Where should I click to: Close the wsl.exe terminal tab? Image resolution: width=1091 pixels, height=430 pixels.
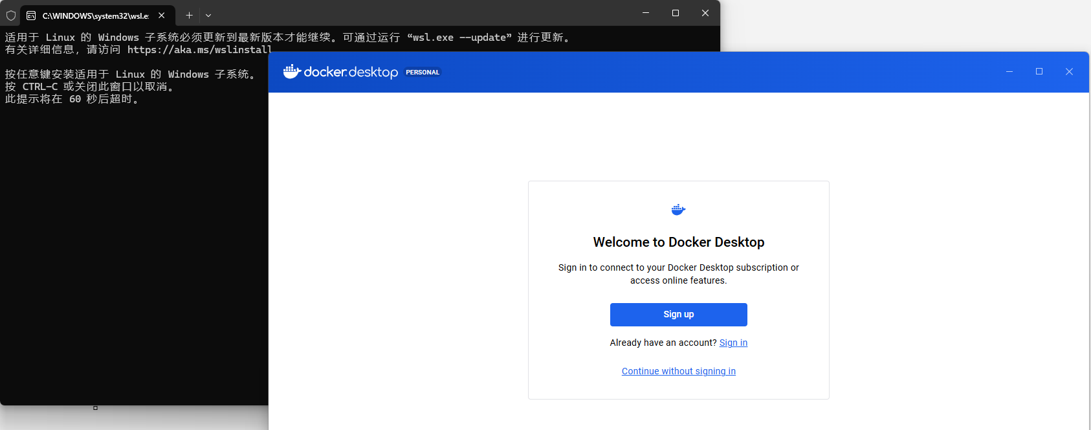[162, 16]
